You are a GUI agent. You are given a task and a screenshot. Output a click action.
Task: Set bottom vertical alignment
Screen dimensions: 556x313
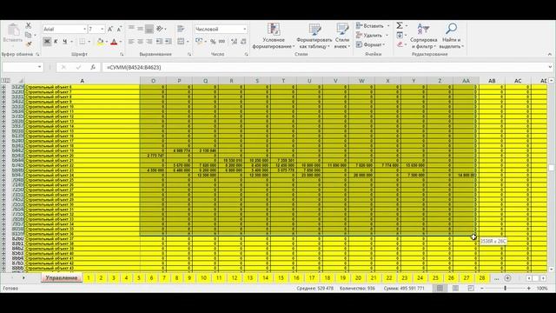coord(149,29)
